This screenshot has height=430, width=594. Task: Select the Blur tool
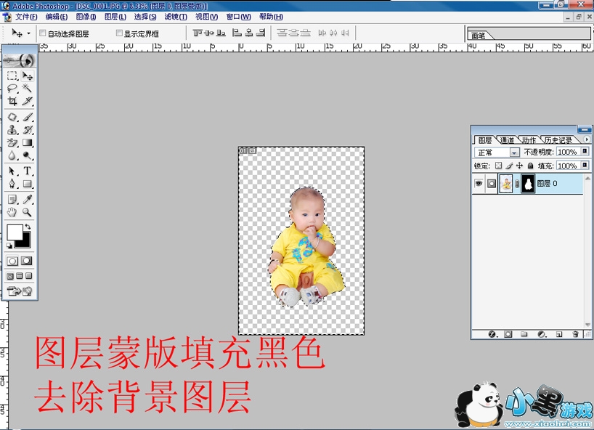[12, 155]
